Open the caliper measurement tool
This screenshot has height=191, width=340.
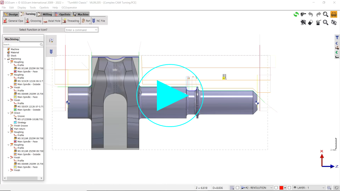pos(303,15)
